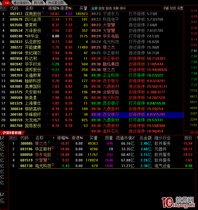
Task: Sort top list by 涨速% column
Action: [x=66, y=8]
